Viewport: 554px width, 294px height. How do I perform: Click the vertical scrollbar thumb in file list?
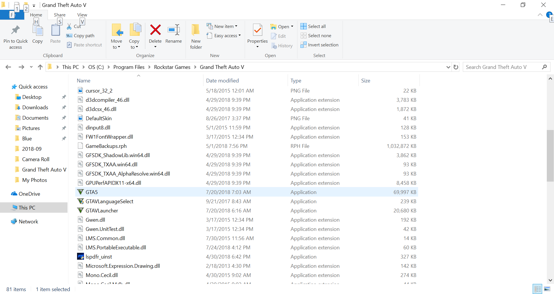pyautogui.click(x=550, y=156)
